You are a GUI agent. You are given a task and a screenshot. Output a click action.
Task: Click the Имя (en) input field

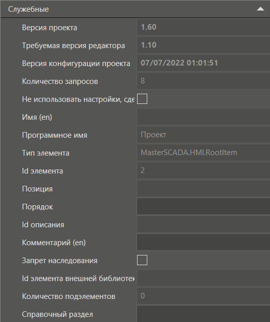pyautogui.click(x=204, y=117)
